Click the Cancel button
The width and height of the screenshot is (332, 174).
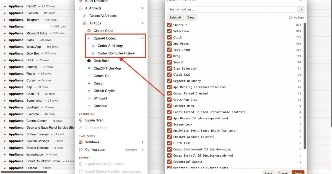coord(283,172)
